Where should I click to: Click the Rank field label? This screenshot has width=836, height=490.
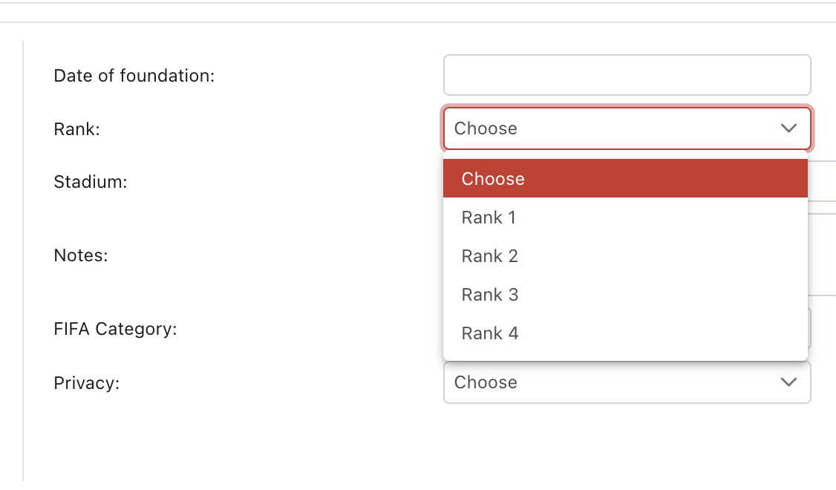[76, 129]
